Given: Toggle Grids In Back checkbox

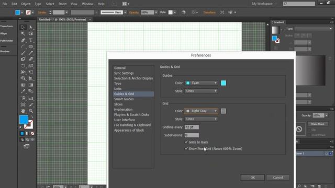Looking at the screenshot, I should (x=186, y=142).
